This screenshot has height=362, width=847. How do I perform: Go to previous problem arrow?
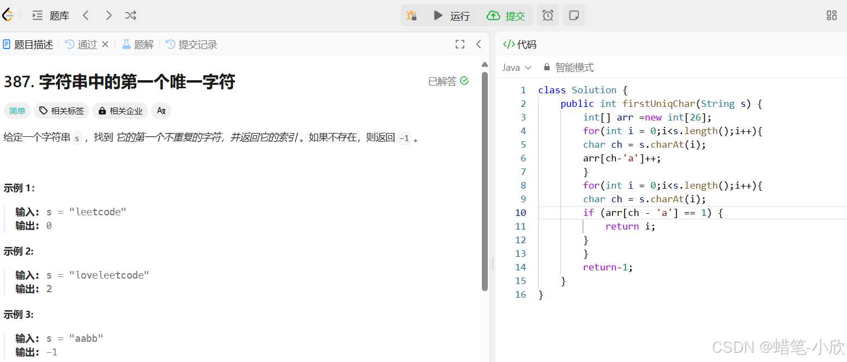click(86, 16)
